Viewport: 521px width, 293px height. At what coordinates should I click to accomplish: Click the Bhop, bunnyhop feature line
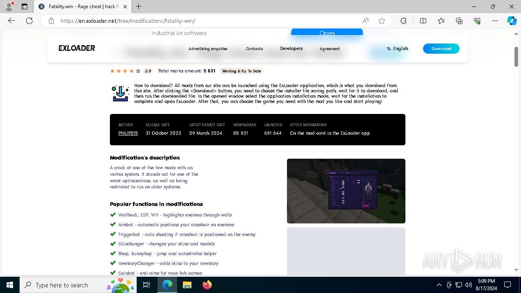167,254
